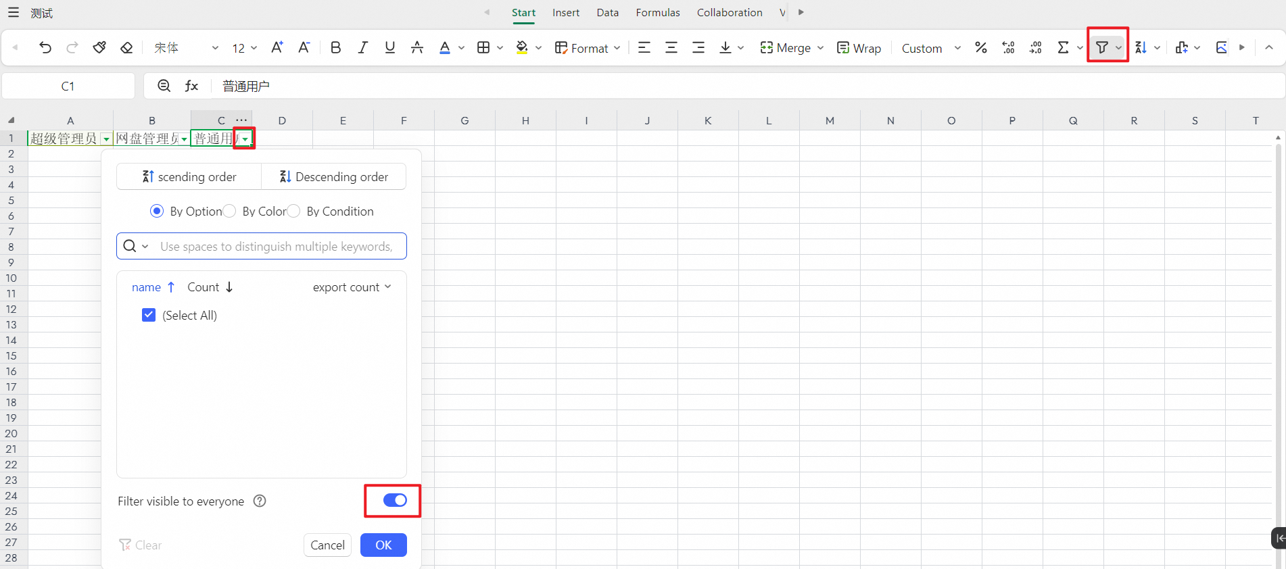Click OK to apply the filter
This screenshot has height=569, width=1286.
tap(383, 545)
